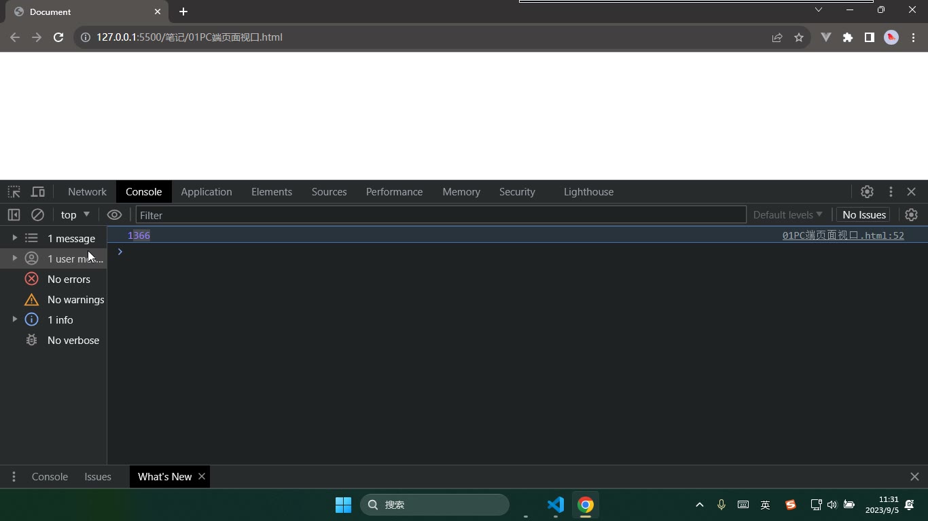Open the Chrome extensions puzzle icon
This screenshot has width=928, height=521.
click(x=848, y=37)
